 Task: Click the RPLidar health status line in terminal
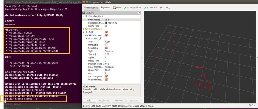21,99
